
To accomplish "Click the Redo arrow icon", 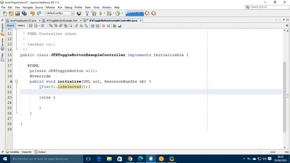I will tap(39, 13).
